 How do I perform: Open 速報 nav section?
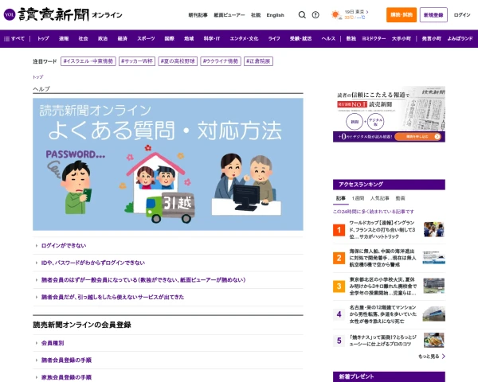(64, 38)
